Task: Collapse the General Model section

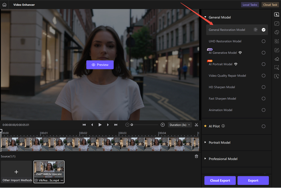Action: (x=205, y=17)
